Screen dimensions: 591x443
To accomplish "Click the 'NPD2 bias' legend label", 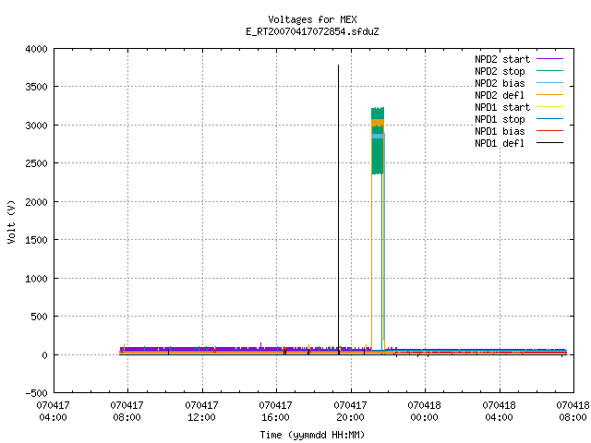I will tap(500, 83).
